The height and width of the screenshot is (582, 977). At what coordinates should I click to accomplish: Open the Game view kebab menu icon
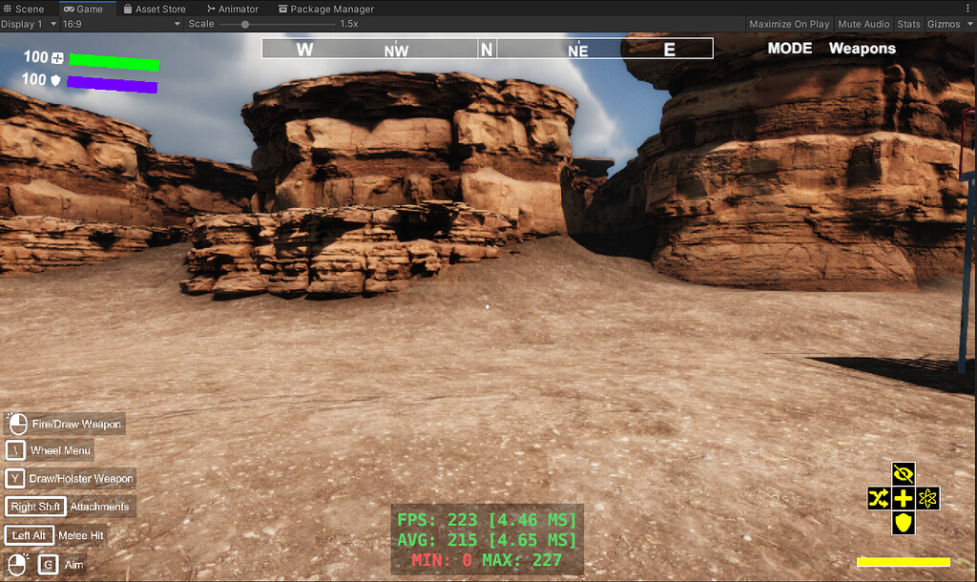coord(968,8)
